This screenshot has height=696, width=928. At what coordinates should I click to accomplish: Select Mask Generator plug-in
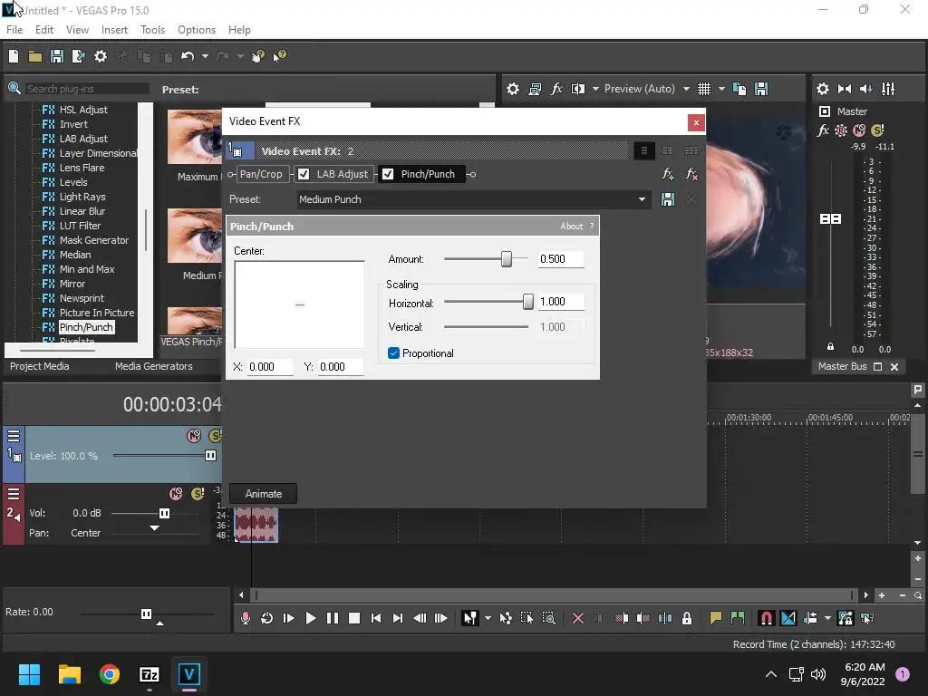point(93,240)
